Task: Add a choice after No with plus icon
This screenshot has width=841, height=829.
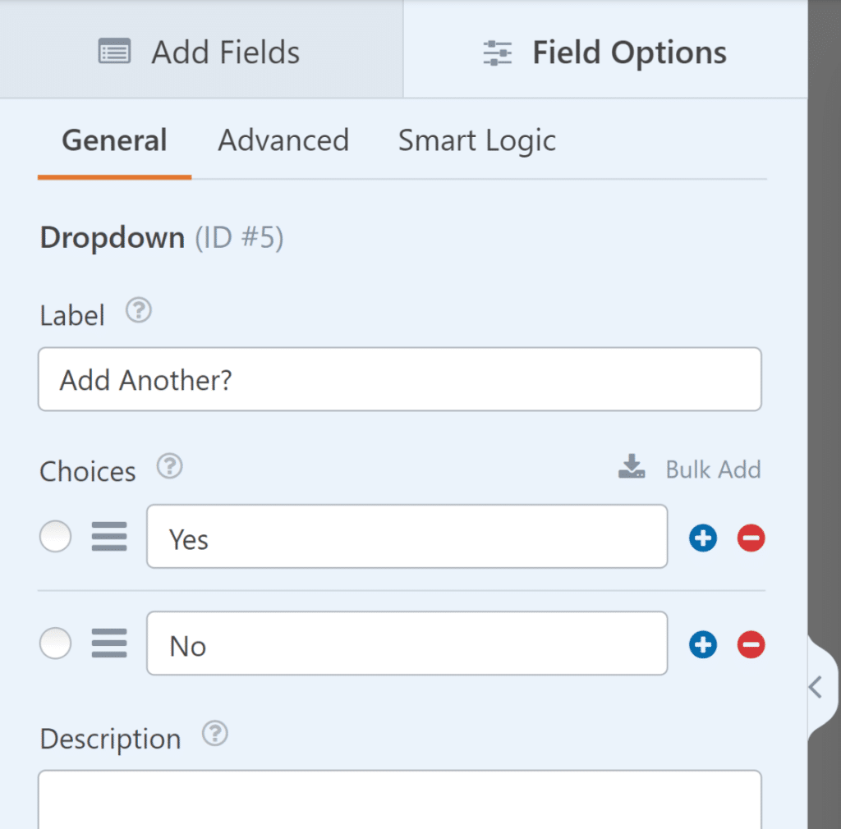Action: (x=703, y=645)
